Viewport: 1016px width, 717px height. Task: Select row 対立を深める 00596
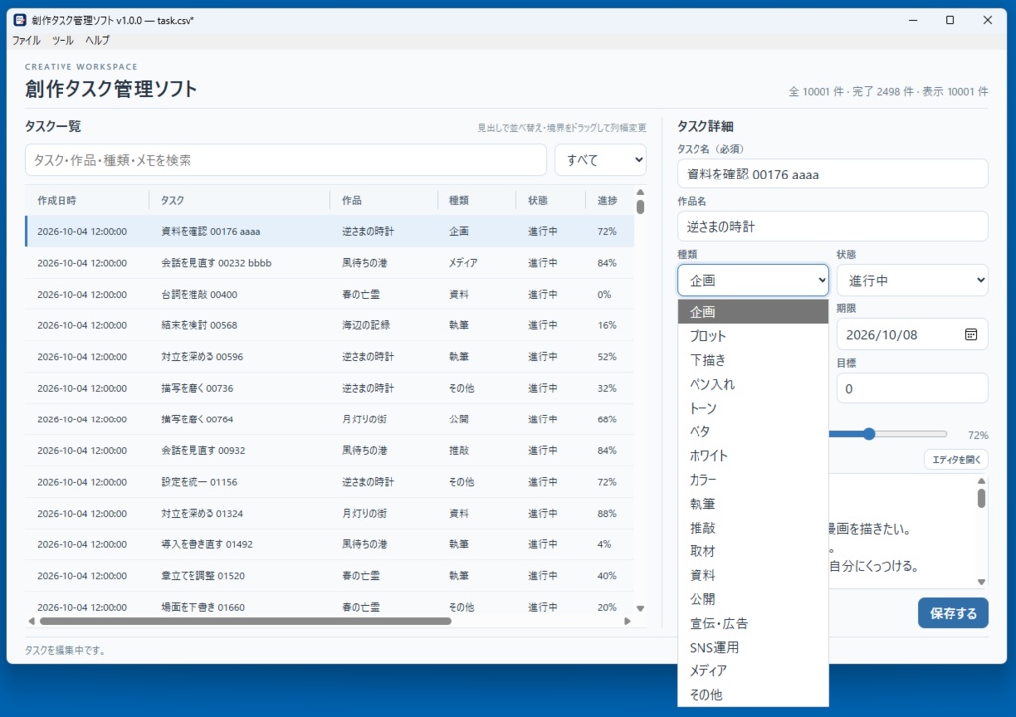pos(329,356)
